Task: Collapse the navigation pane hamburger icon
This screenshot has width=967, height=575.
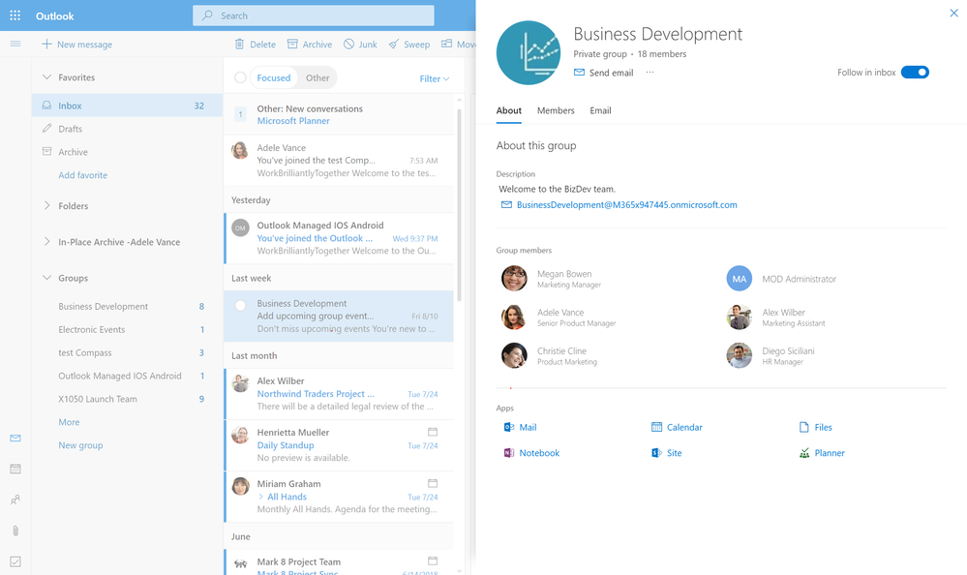Action: (x=15, y=44)
